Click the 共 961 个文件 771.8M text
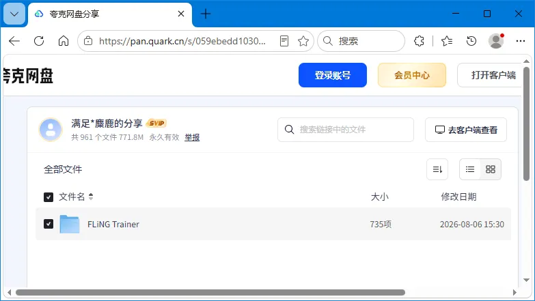 point(107,137)
